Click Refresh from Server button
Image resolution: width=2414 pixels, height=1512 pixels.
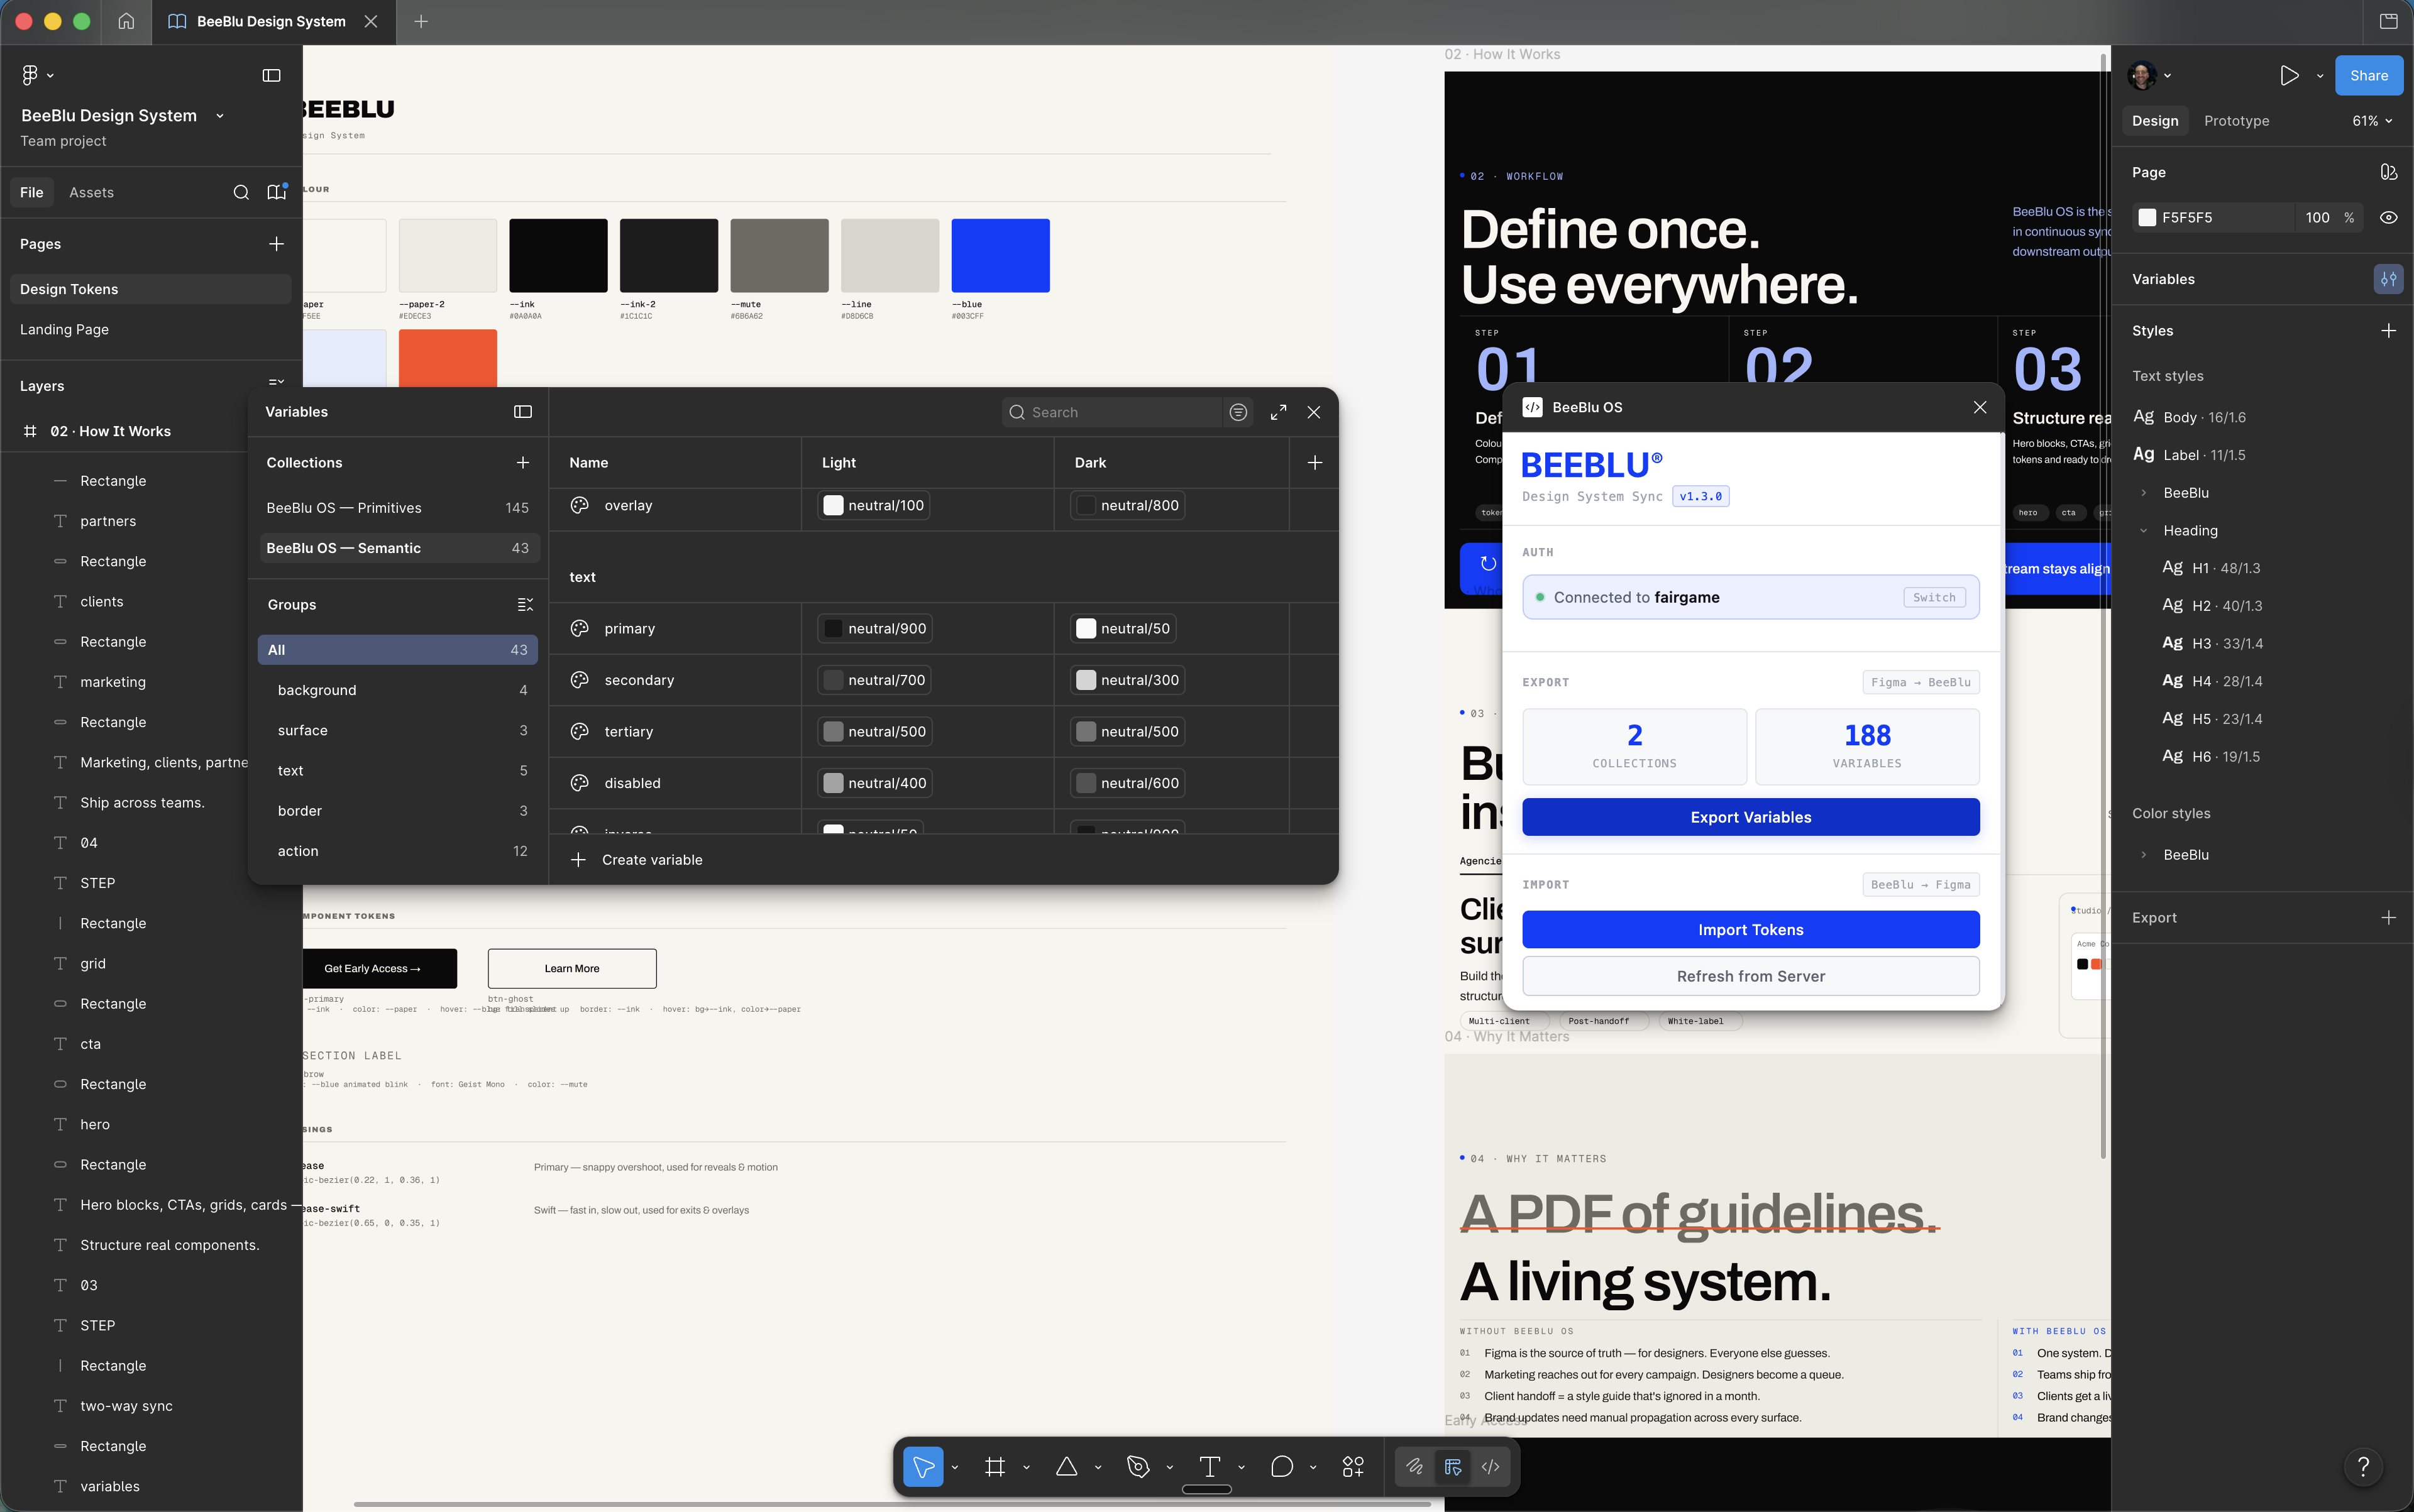[x=1750, y=976]
